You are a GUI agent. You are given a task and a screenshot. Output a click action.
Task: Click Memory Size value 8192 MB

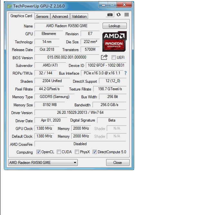[x=50, y=105]
